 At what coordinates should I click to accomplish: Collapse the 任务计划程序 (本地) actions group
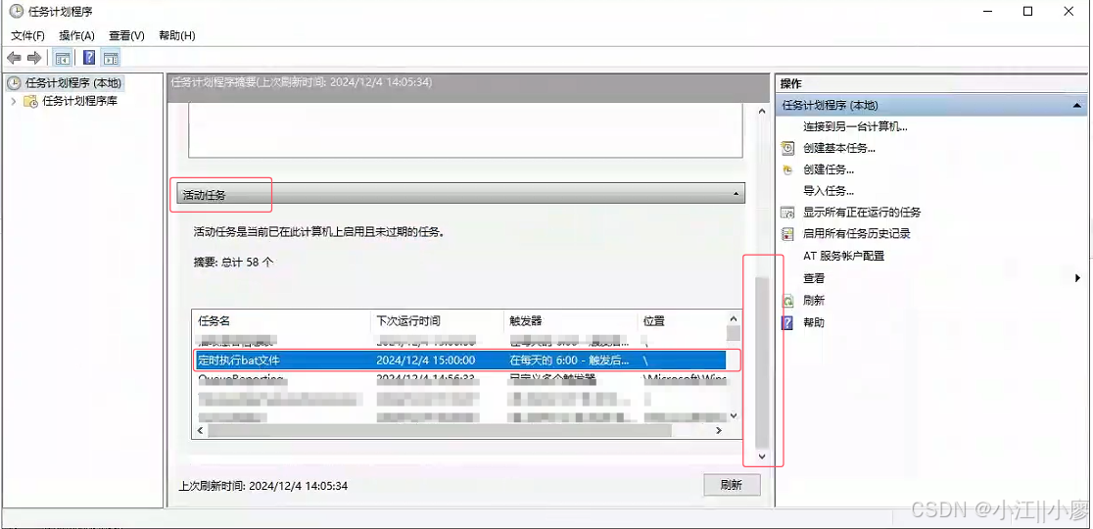(x=1077, y=105)
